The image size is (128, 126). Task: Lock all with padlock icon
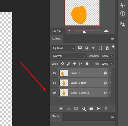tap(87, 64)
